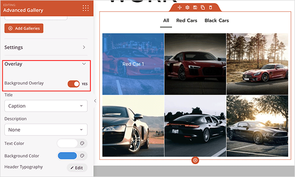The height and width of the screenshot is (177, 295).
Task: Click the Add Galleries button
Action: pyautogui.click(x=24, y=28)
